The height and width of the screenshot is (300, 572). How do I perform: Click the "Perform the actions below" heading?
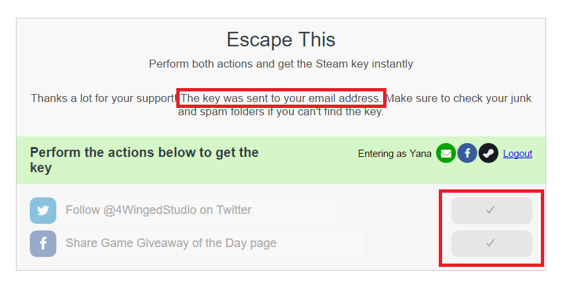coord(144,160)
